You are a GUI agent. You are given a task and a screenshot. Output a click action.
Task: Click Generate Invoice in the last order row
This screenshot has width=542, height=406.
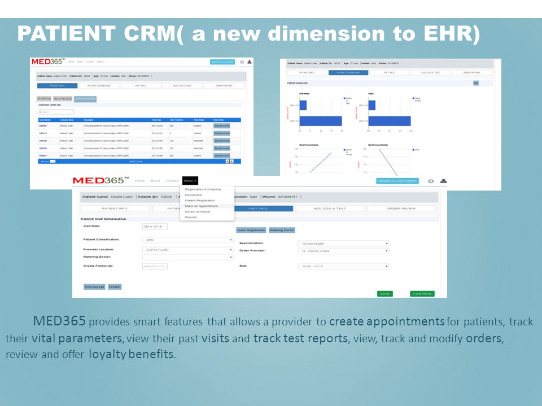point(222,156)
